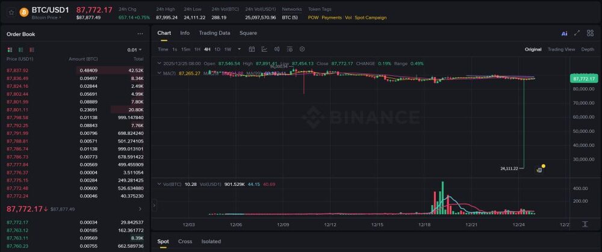Select the Time line-chart interval
The width and height of the screenshot is (602, 252).
click(163, 49)
